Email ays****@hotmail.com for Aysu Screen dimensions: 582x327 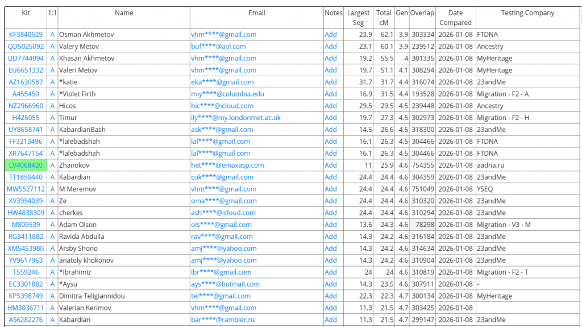click(225, 284)
